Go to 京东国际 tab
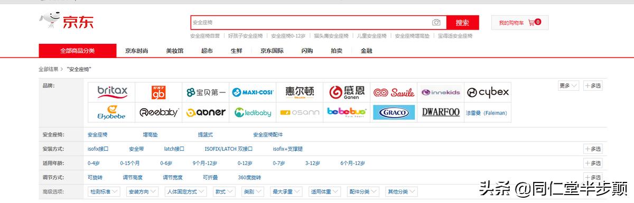This screenshot has height=203, width=634. click(272, 51)
